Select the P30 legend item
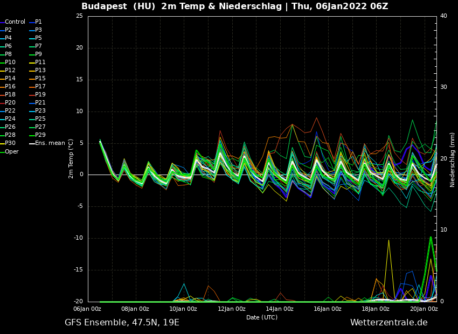The image size is (458, 334). [10, 143]
